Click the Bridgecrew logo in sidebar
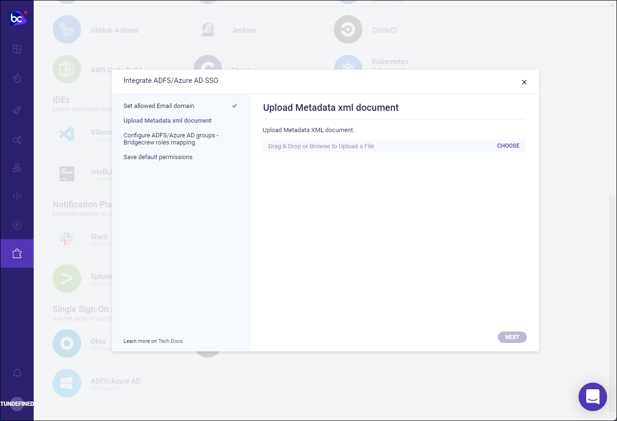617x421 pixels. pyautogui.click(x=17, y=18)
